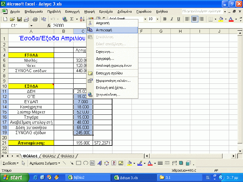Open the Αρχείο menu

coord(15,12)
